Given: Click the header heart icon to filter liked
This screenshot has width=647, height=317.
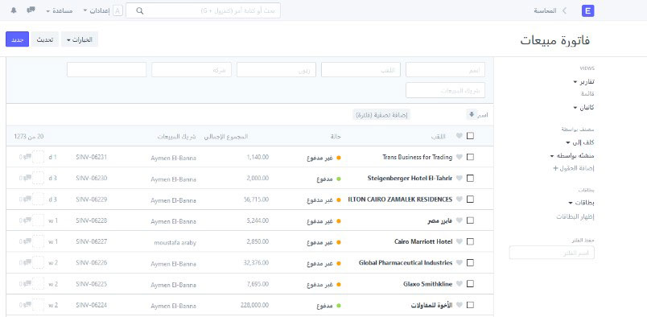Looking at the screenshot, I should click(459, 136).
